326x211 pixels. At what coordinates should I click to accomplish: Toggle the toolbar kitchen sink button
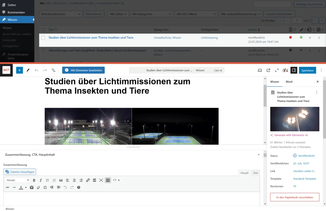108,180
